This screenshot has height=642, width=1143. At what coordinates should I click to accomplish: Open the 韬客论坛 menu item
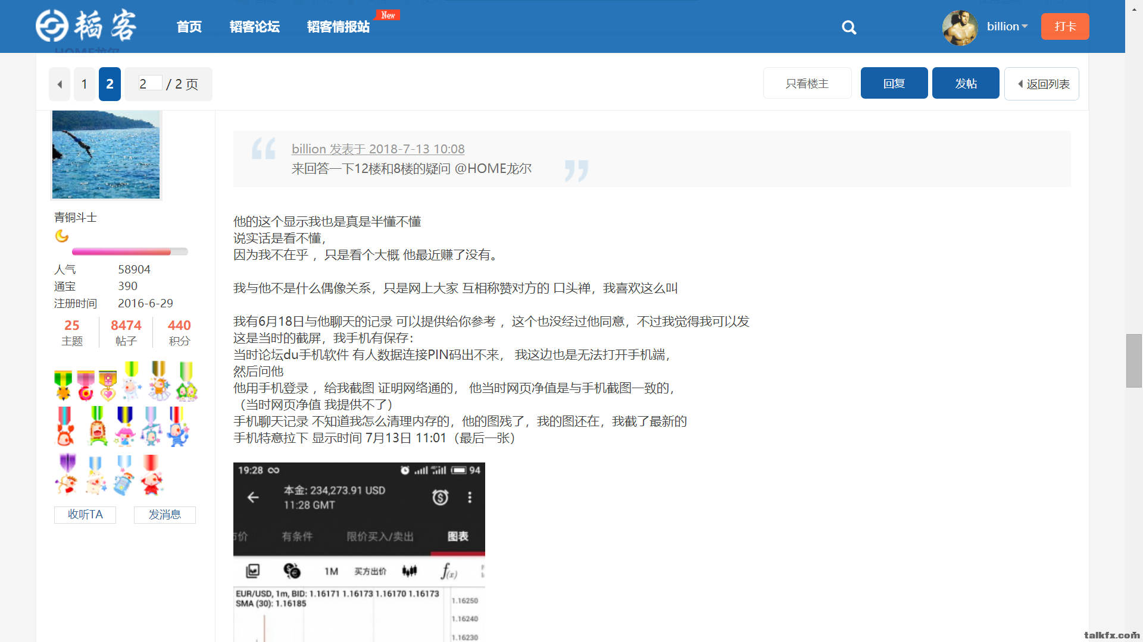pyautogui.click(x=255, y=27)
